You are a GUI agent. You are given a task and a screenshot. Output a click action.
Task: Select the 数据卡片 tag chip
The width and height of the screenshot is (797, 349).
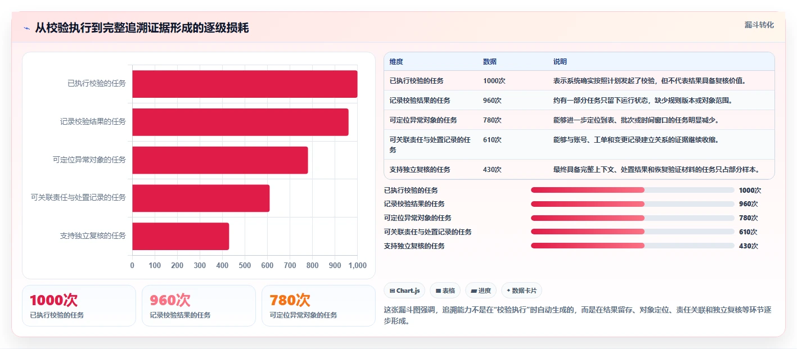coord(521,291)
